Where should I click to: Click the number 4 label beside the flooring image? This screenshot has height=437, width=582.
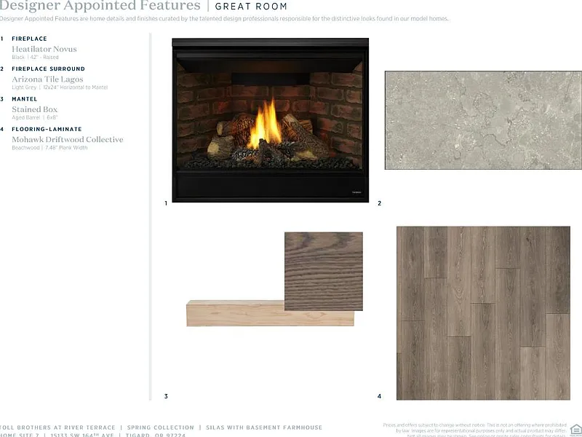[379, 396]
